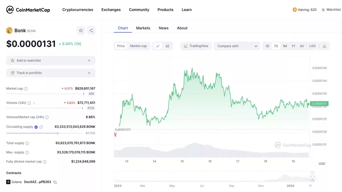Screen dimensions: 342x192
Task: Click the current price tag 0.0000131 on chart
Action: click(319, 104)
